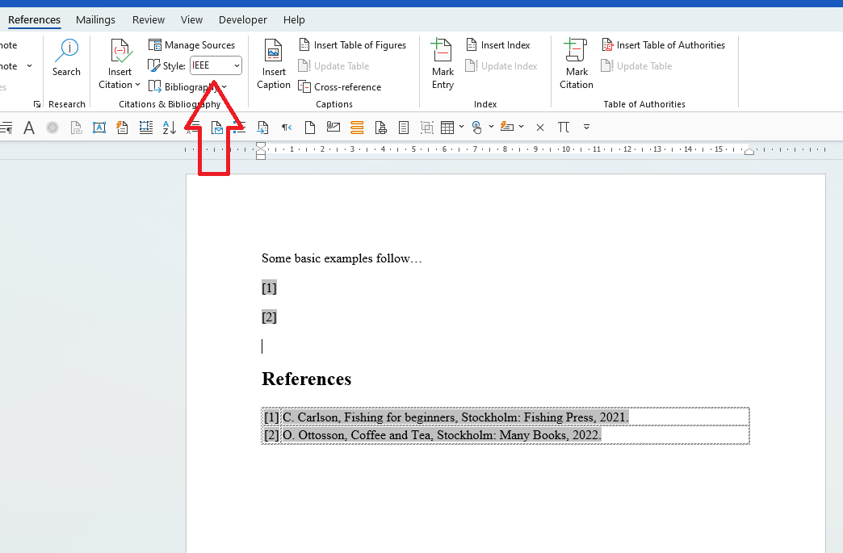Click the new blank document icon

[x=310, y=128]
